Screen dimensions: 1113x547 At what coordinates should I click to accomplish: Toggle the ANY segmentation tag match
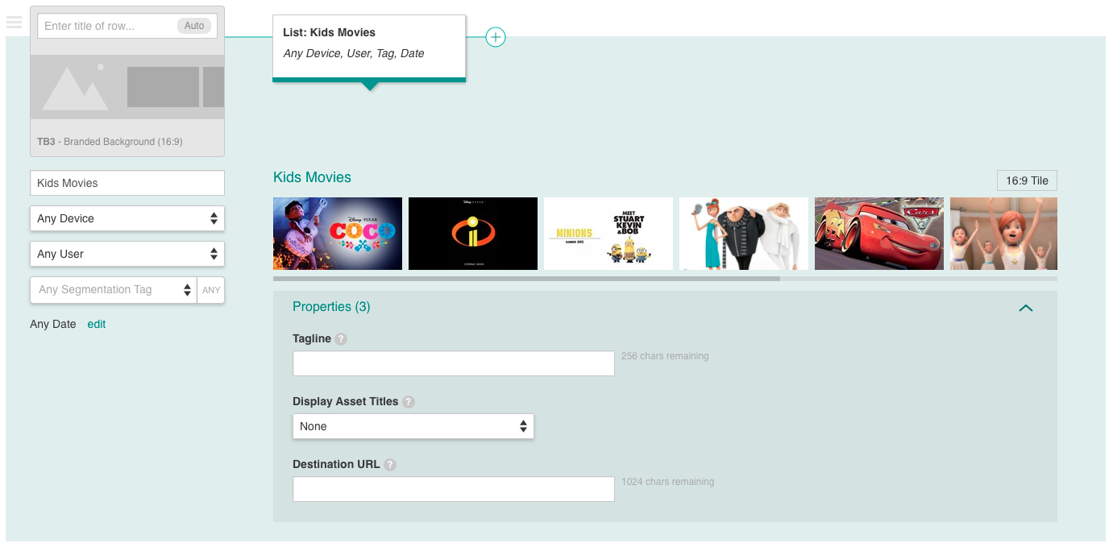(211, 290)
